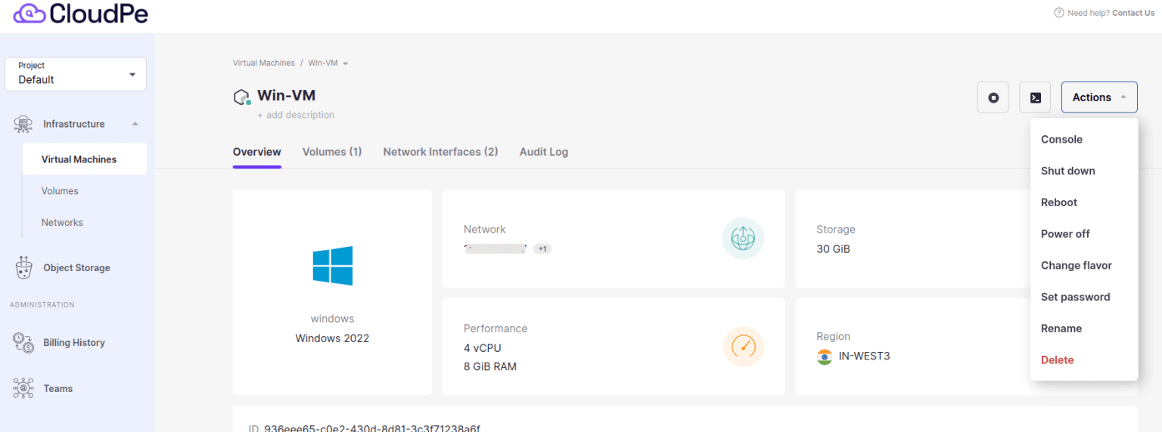Click the Infrastructure server icon

23,124
